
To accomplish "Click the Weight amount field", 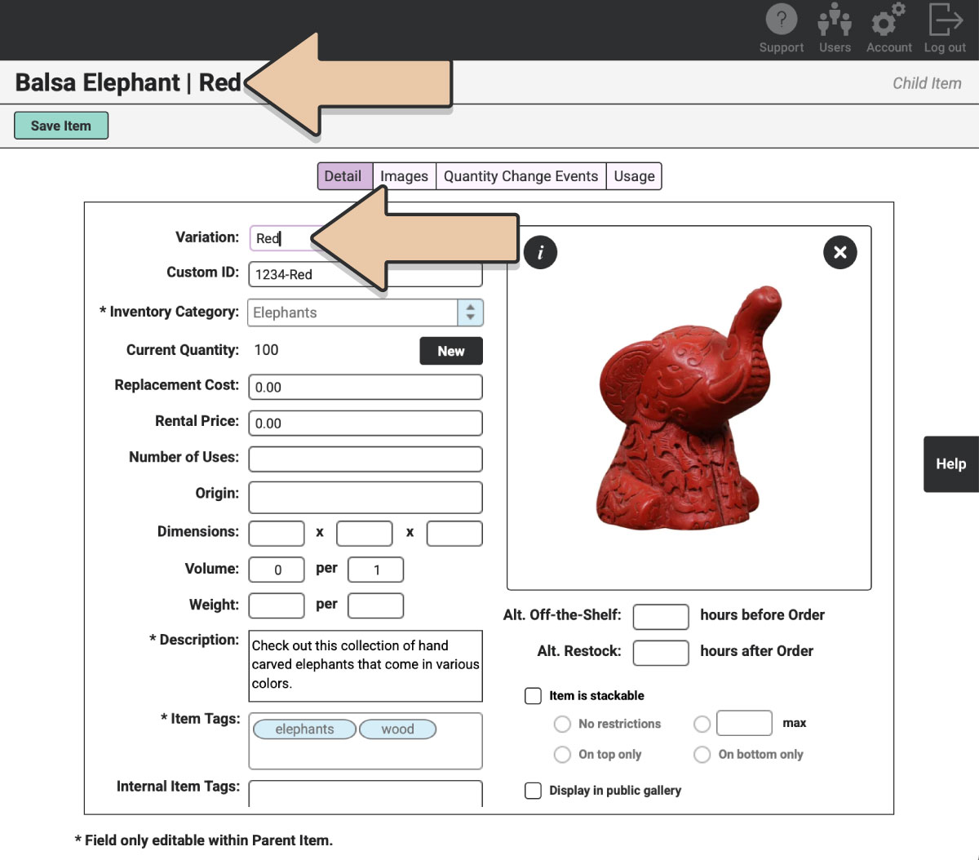I will point(277,605).
